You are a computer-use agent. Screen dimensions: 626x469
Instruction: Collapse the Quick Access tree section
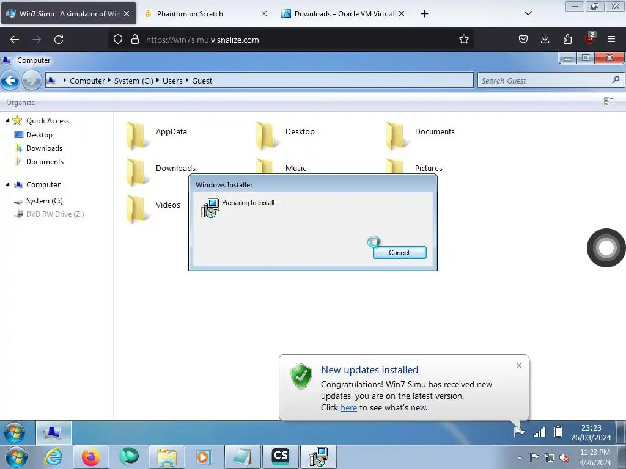[x=7, y=120]
